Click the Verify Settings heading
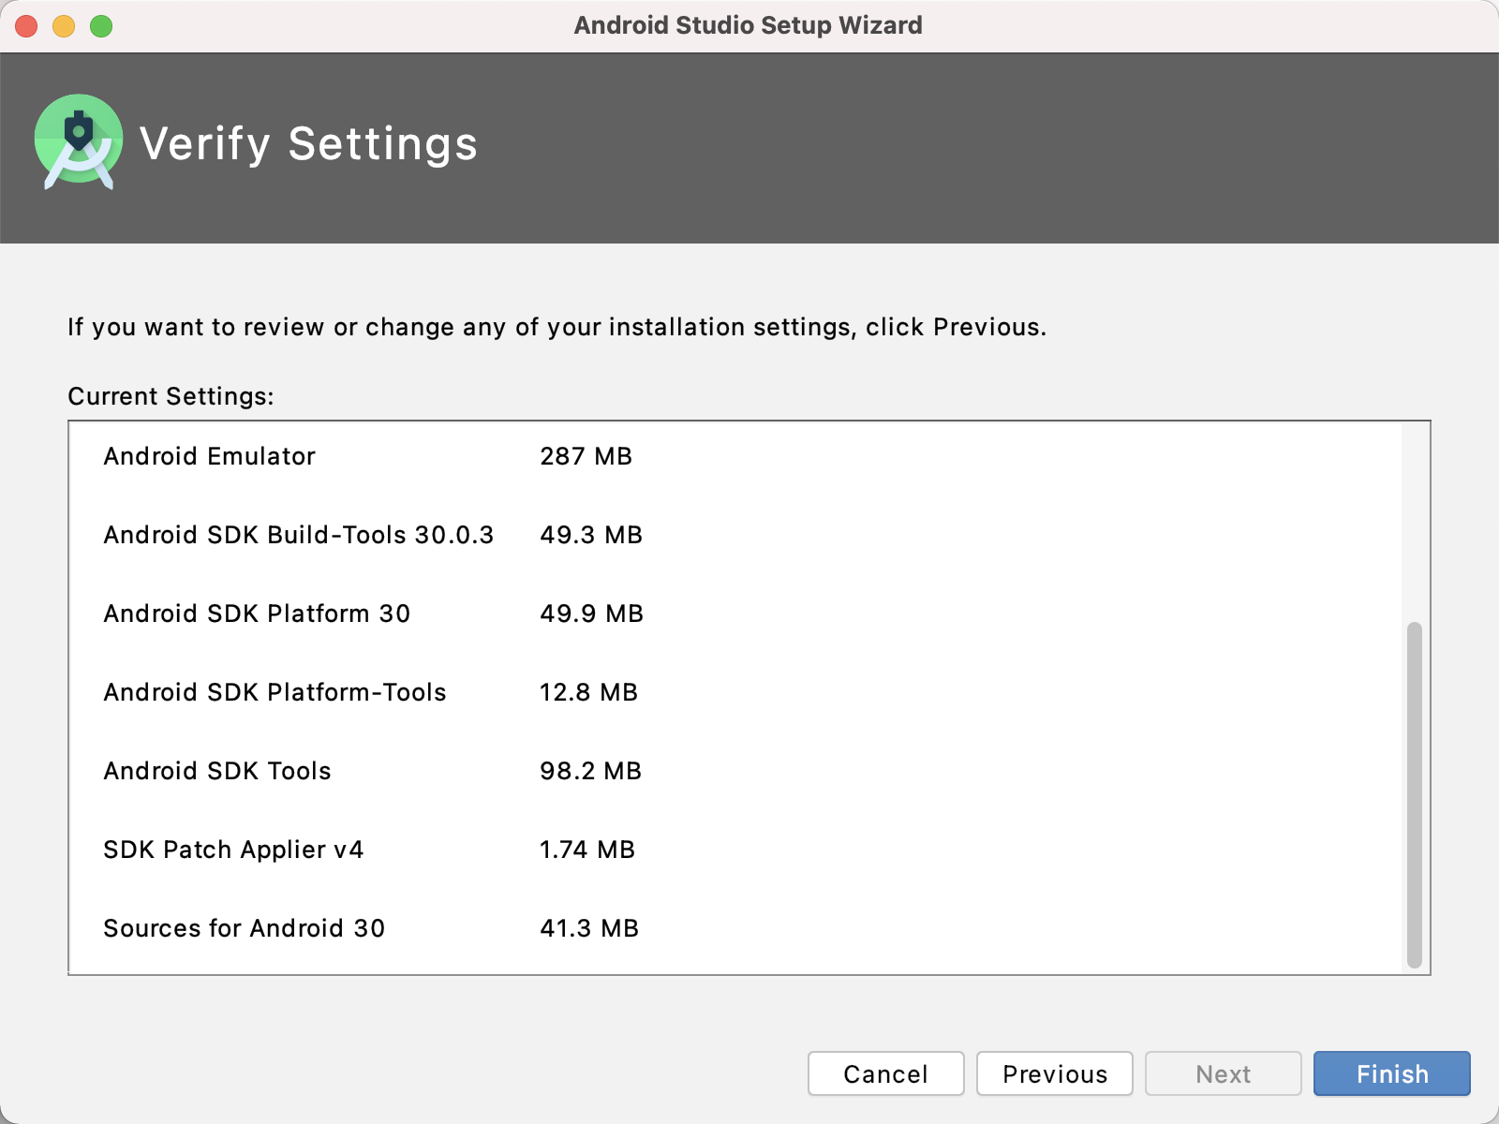1499x1124 pixels. [308, 144]
